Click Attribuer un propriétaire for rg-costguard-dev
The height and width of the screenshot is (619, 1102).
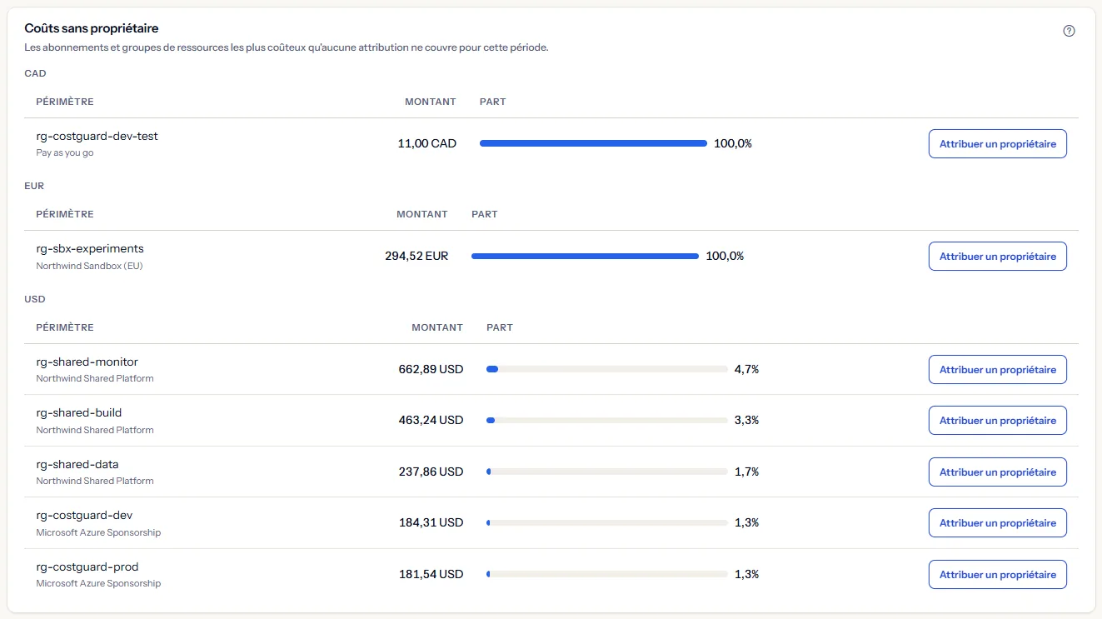coord(997,522)
